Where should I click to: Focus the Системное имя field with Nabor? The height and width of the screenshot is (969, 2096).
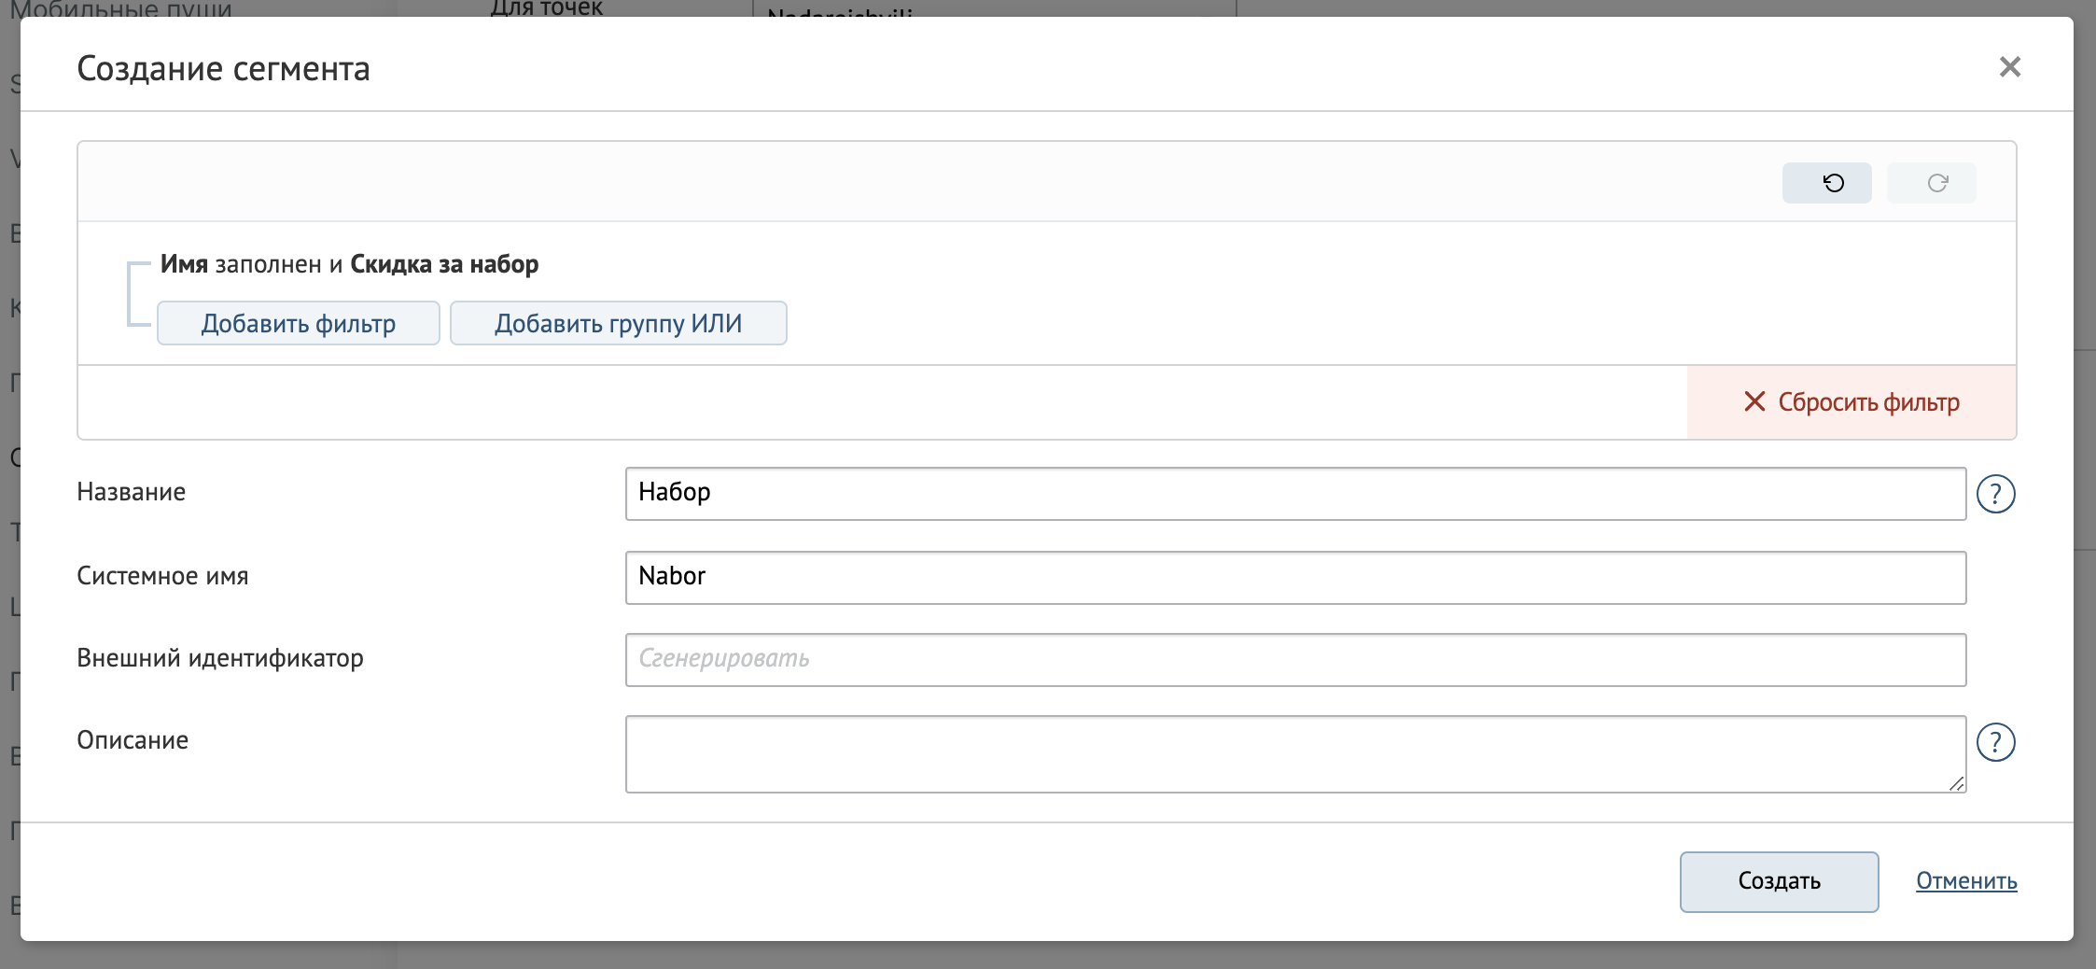pos(1295,578)
